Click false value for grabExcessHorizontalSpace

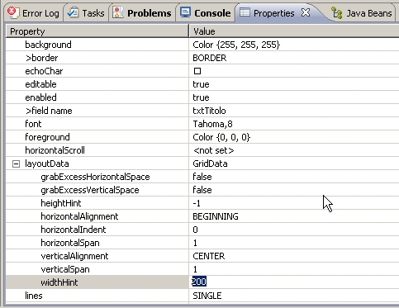pos(202,177)
